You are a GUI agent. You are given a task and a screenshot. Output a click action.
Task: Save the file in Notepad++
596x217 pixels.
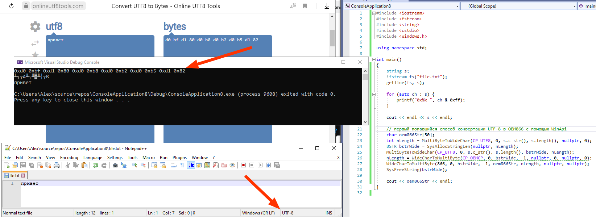(23, 165)
